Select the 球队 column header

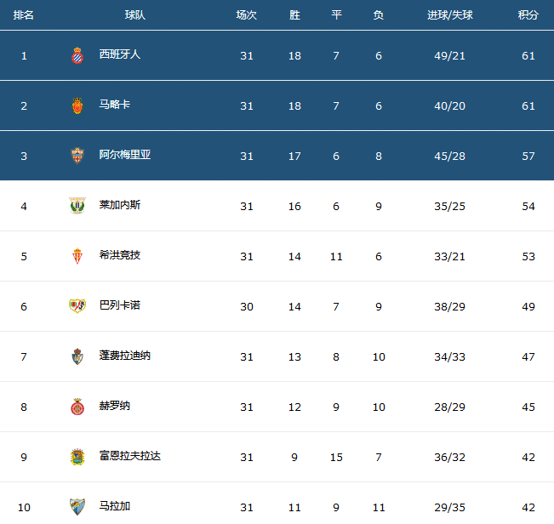click(134, 15)
